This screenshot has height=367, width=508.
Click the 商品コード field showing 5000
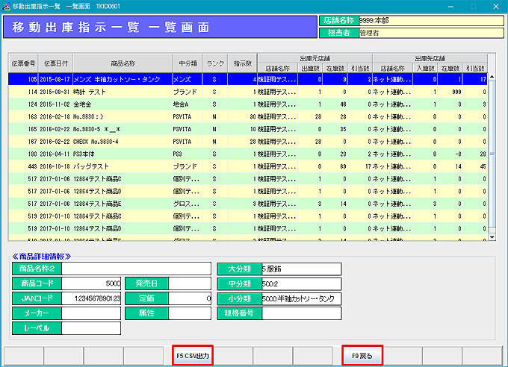coord(92,283)
